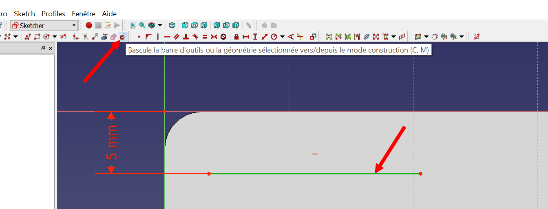Expand the draw style dropdown arrow
548x209 pixels.
(160, 25)
